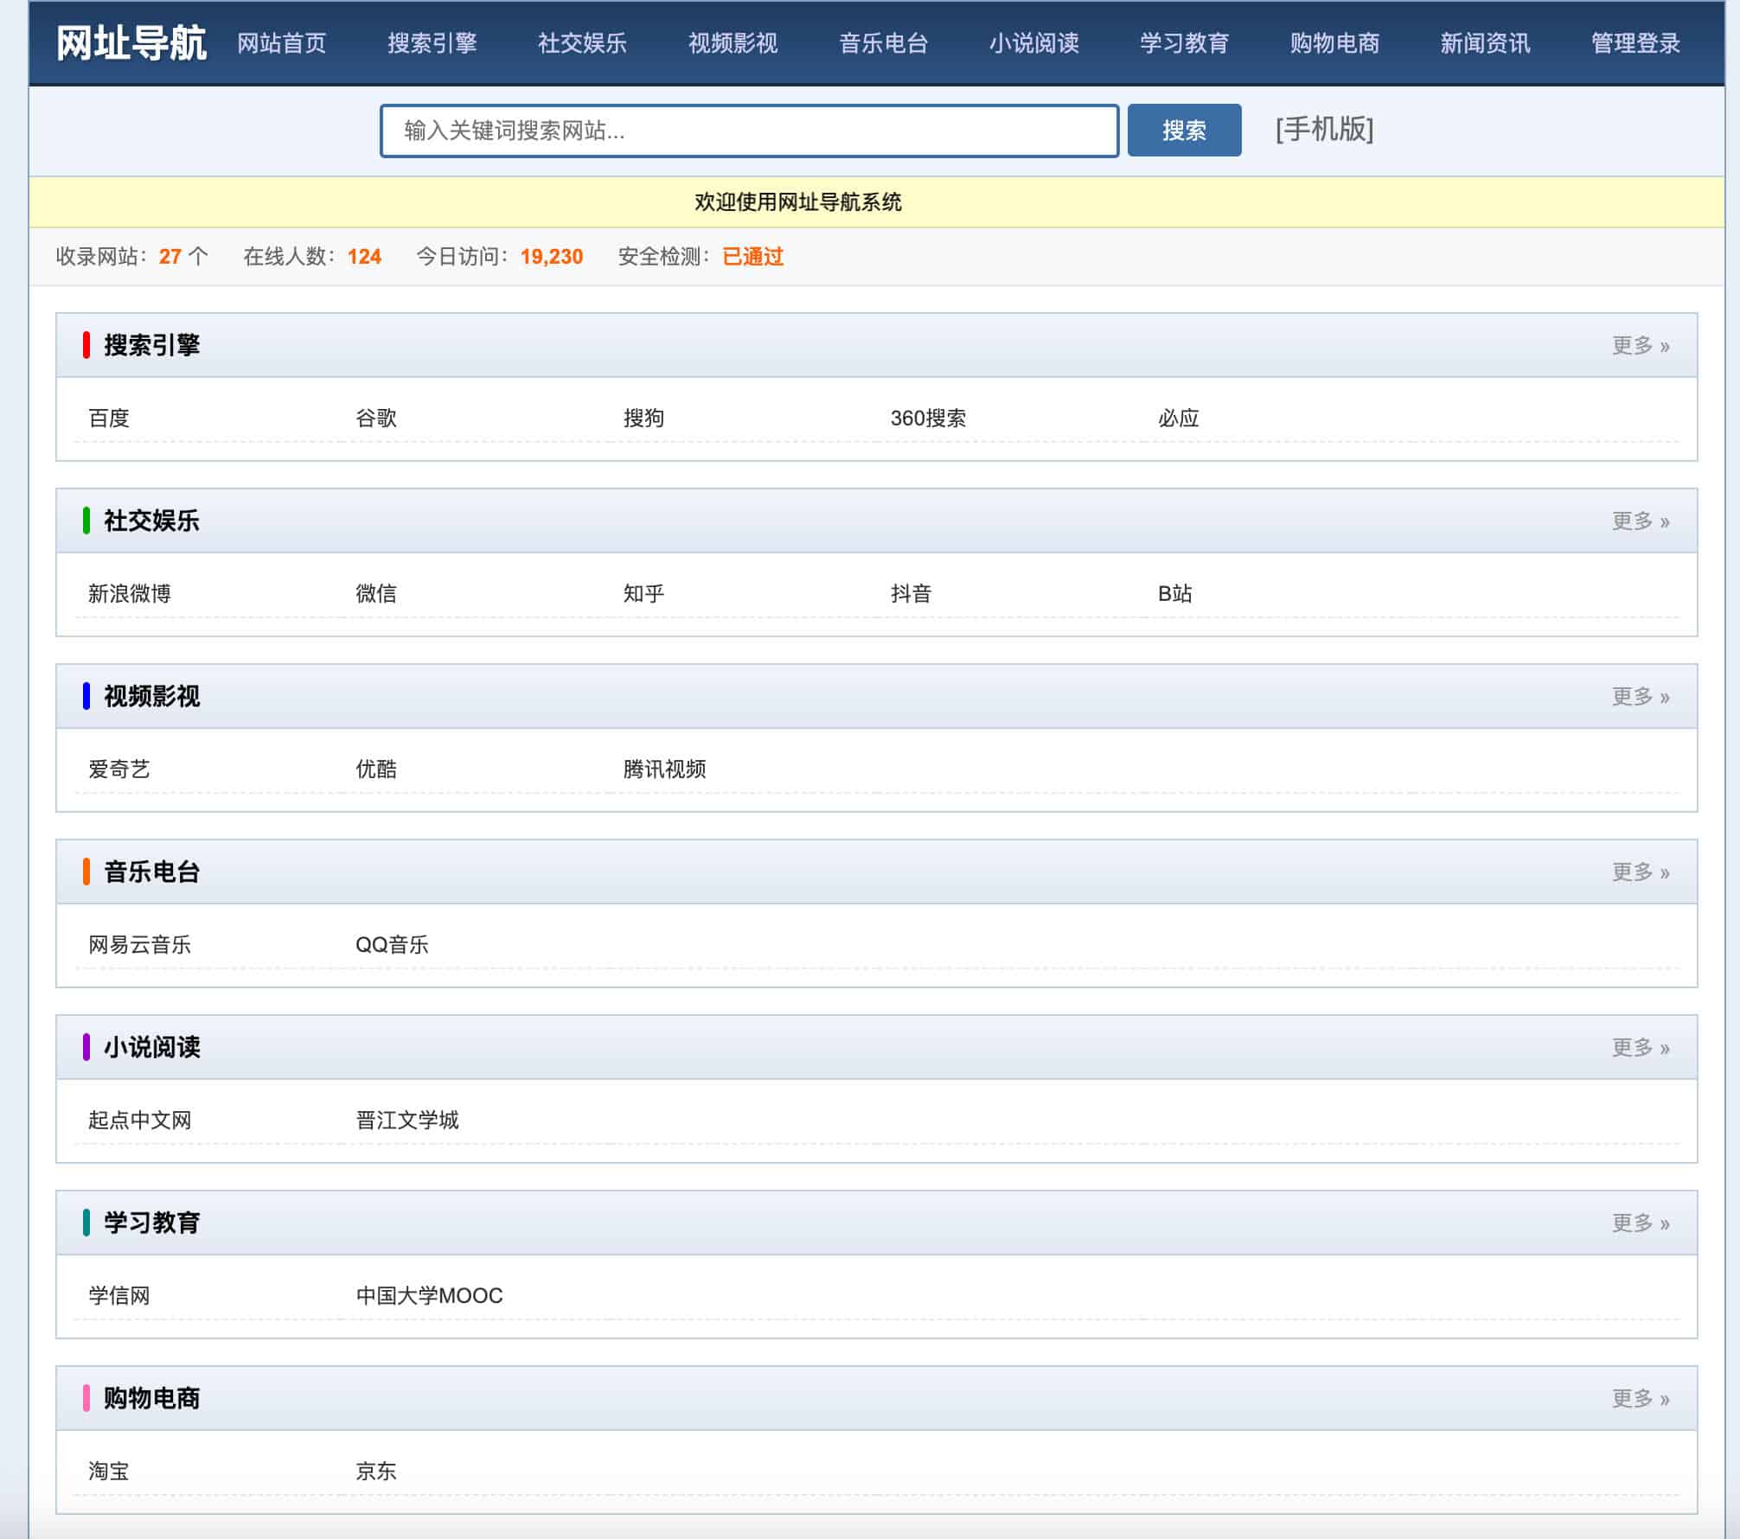Go to 购物电商 in the top navigation
The height and width of the screenshot is (1539, 1740).
pos(1335,43)
